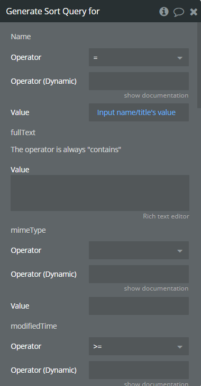Open the mimeType Operator dropdown
This screenshot has width=201, height=386.
(139, 250)
